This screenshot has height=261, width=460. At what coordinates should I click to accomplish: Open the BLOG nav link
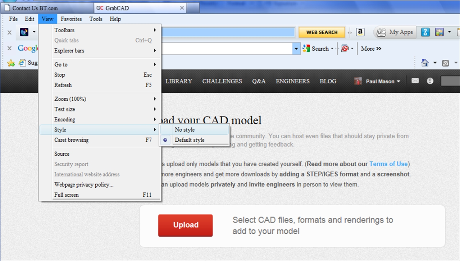pos(328,81)
